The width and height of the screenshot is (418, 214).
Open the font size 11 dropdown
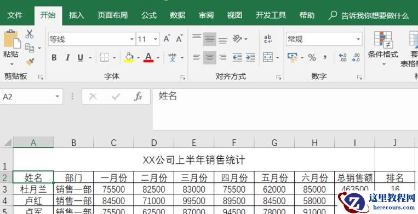[x=156, y=39]
